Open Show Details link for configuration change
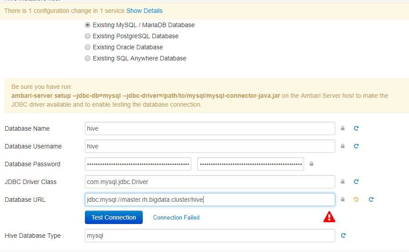The height and width of the screenshot is (252, 409). [144, 11]
